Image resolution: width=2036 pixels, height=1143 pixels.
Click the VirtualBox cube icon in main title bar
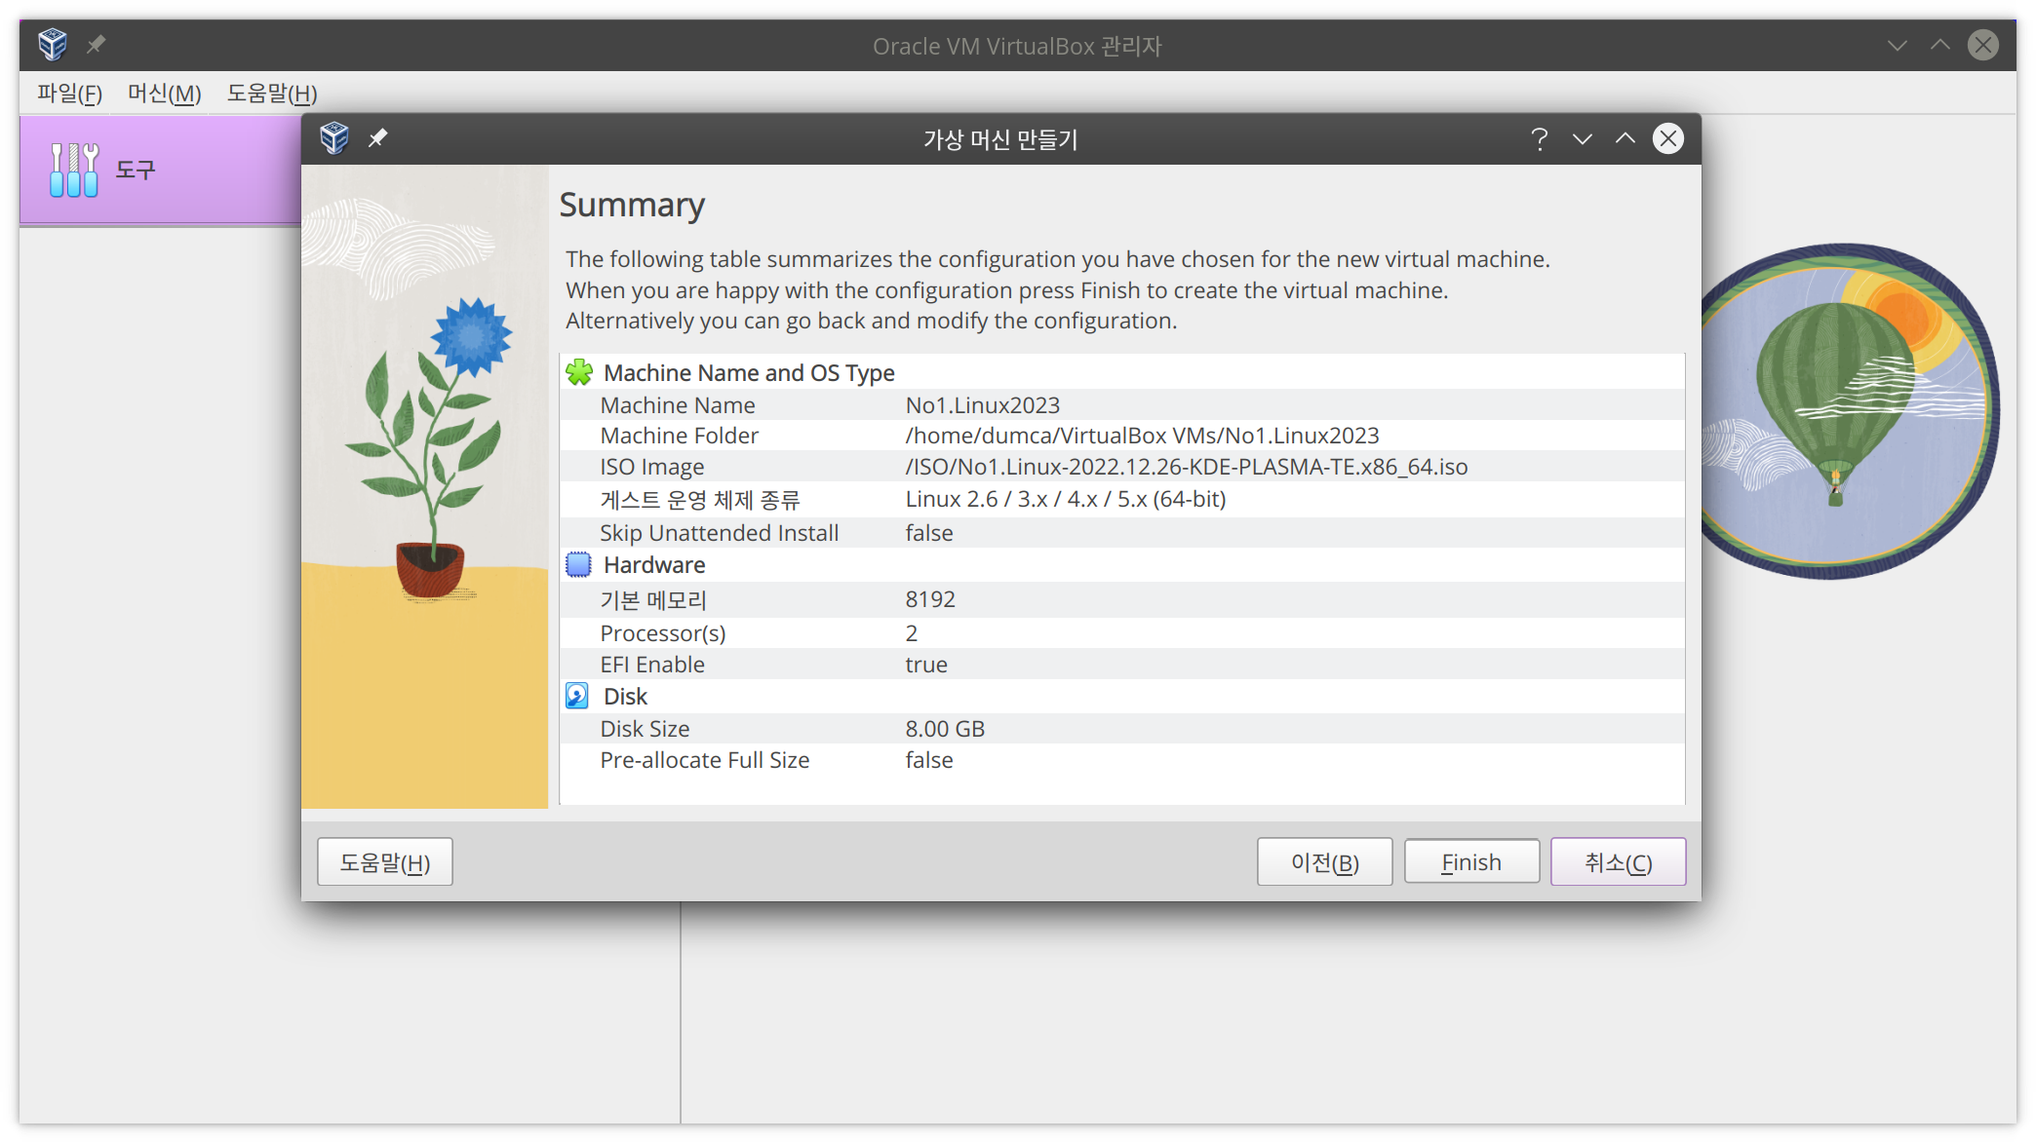pyautogui.click(x=53, y=44)
